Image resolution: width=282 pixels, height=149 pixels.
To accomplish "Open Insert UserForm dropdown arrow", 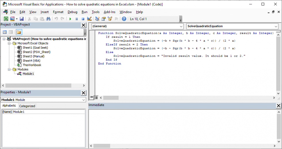I will [x=17, y=19].
